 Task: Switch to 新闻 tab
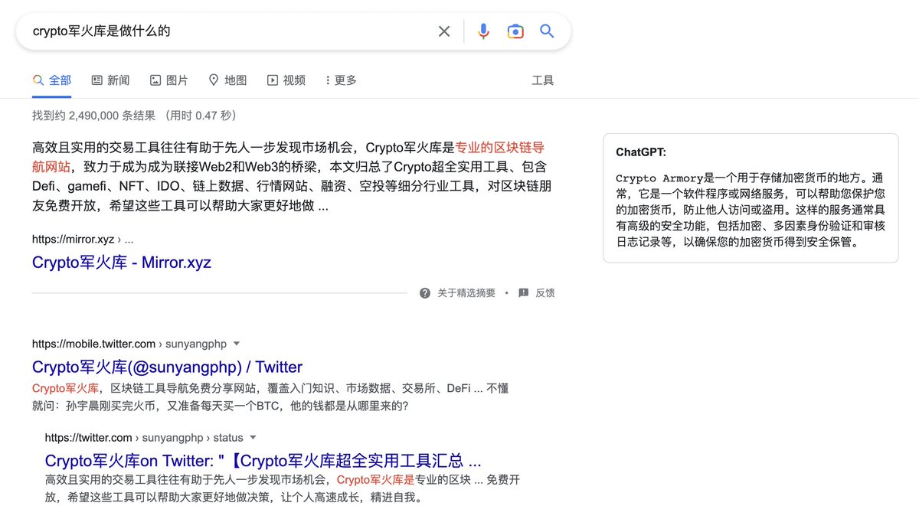(110, 80)
